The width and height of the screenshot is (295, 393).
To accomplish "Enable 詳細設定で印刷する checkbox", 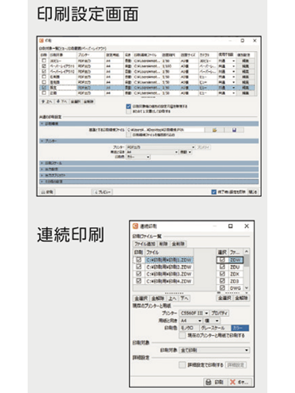I will [x=182, y=365].
